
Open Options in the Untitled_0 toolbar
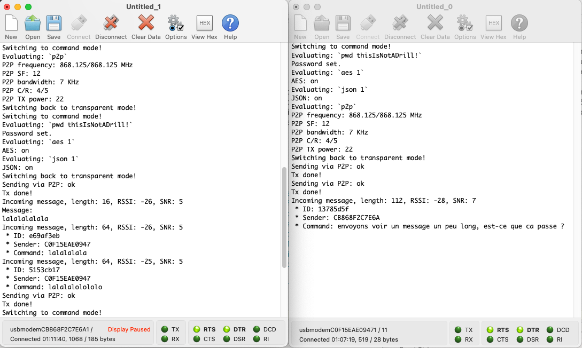click(x=464, y=24)
